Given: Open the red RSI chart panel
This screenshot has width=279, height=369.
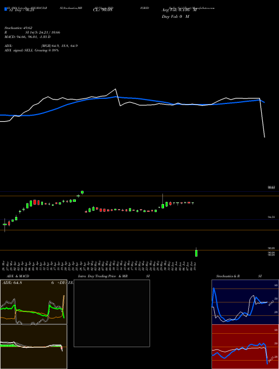Looking at the screenshot, I should click(245, 347).
